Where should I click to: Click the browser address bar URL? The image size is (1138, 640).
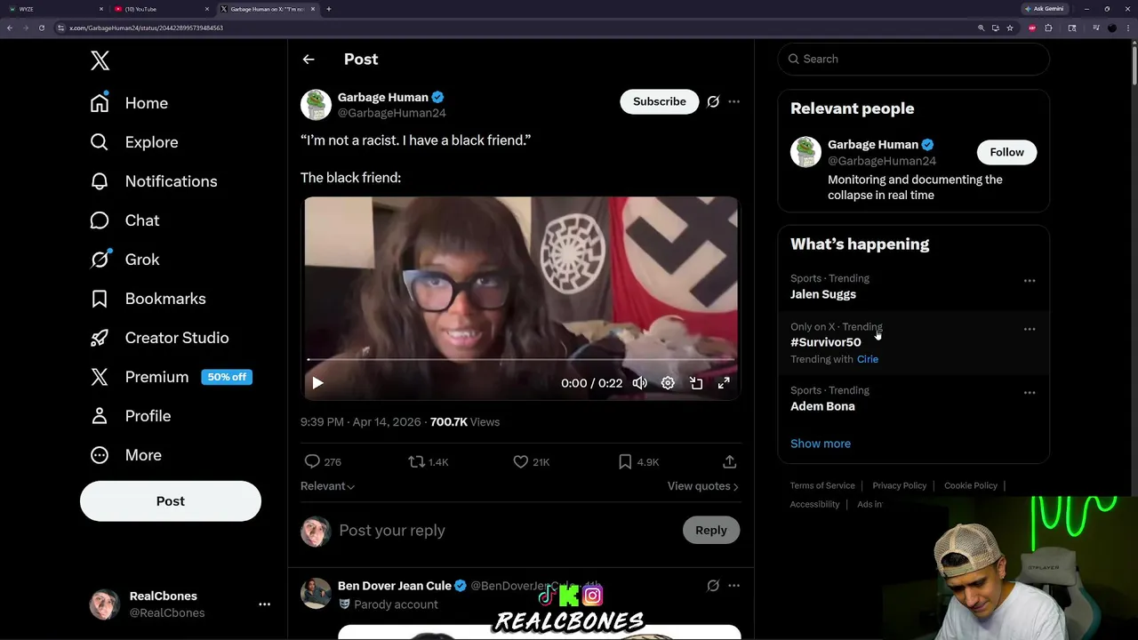click(146, 28)
